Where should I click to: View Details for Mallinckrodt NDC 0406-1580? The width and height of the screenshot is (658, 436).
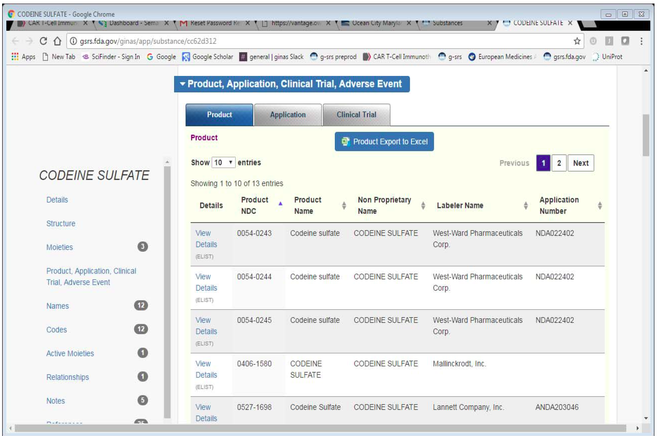pos(206,369)
